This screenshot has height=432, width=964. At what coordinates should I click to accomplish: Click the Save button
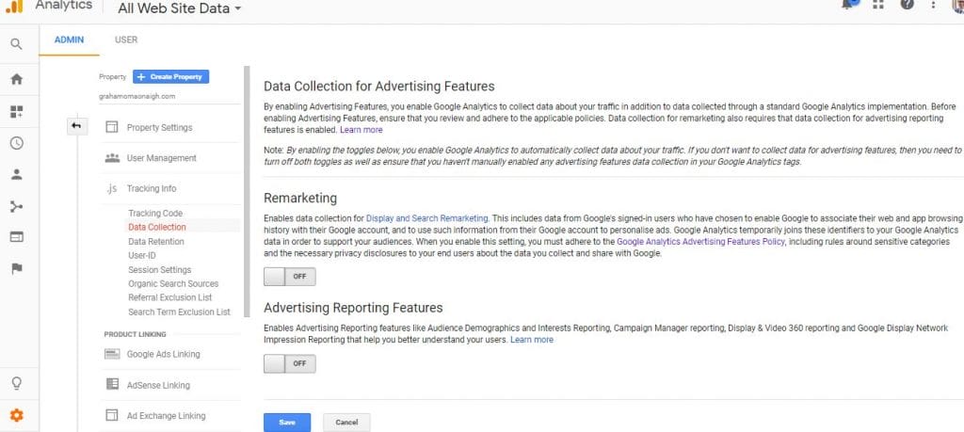(x=287, y=423)
